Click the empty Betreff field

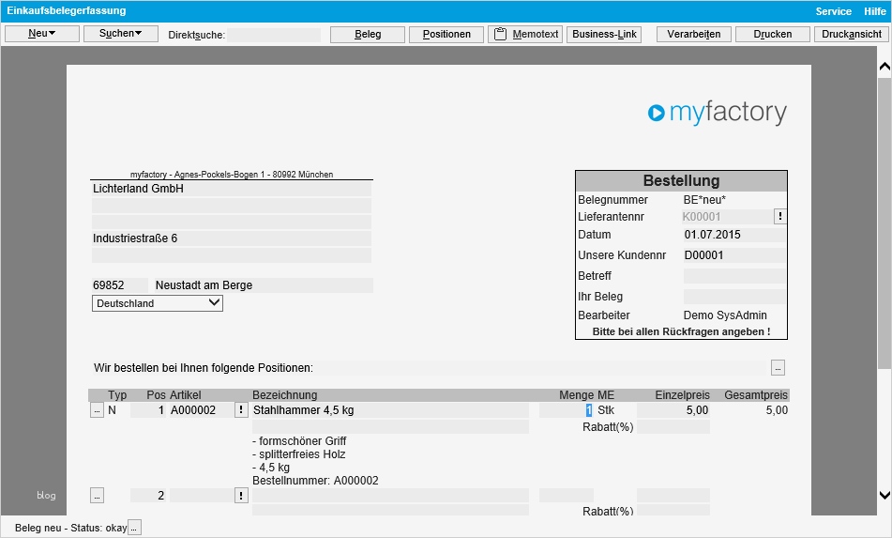click(x=733, y=276)
